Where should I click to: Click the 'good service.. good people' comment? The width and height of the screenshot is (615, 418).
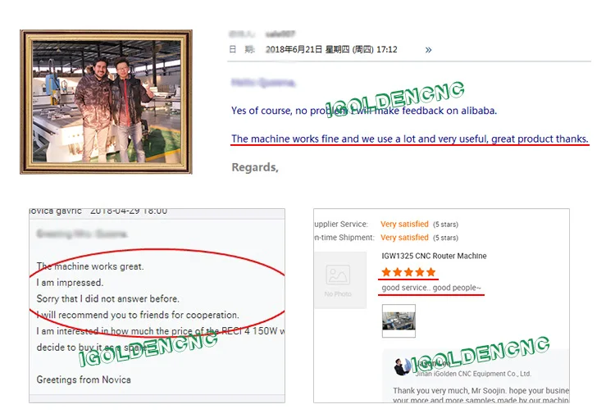pyautogui.click(x=431, y=288)
